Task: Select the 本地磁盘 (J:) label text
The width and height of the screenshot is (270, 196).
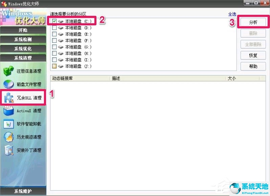Action: pos(78,66)
